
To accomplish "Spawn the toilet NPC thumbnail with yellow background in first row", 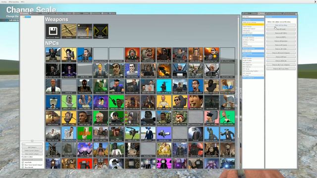I will 69,55.
